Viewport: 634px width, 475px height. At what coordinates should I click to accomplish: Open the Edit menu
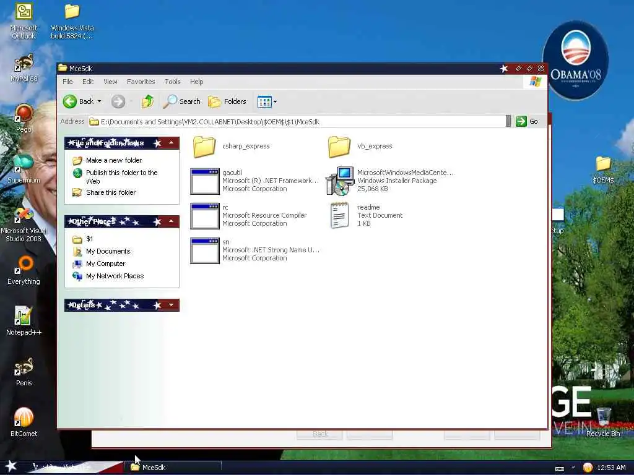click(x=88, y=82)
